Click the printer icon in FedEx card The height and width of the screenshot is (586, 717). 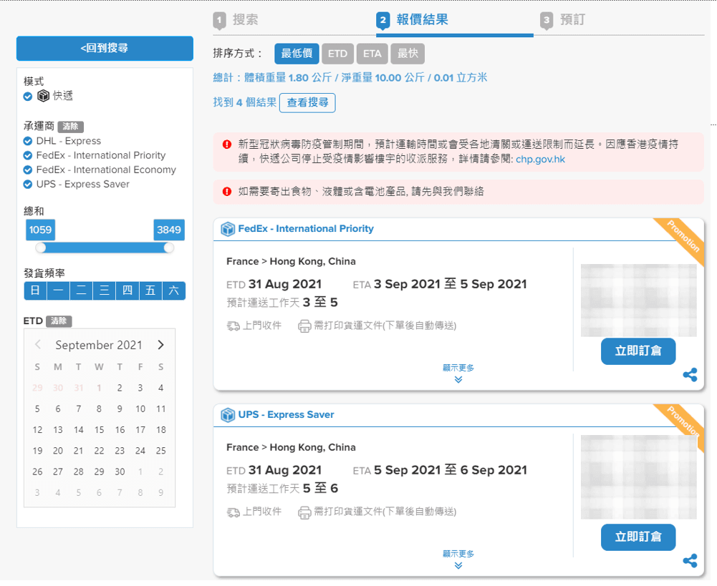pos(304,326)
